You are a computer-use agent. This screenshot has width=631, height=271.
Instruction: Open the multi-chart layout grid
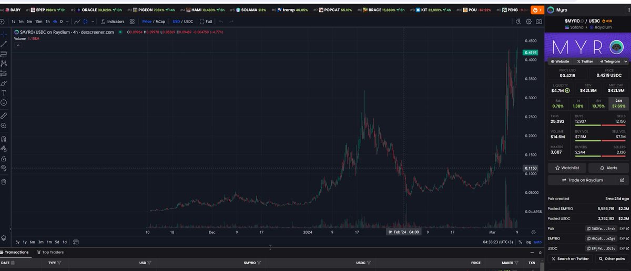coord(132,22)
